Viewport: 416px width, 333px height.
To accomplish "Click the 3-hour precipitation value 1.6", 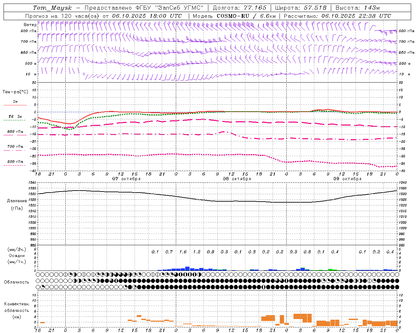I will pyautogui.click(x=183, y=252).
